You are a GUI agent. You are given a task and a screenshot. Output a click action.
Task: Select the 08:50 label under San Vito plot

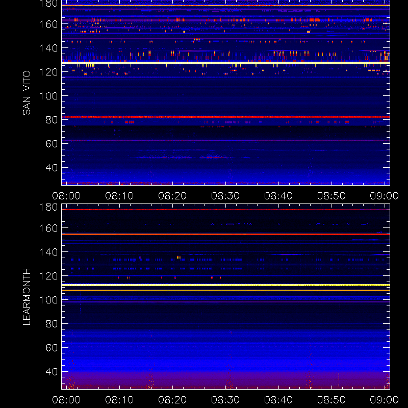coord(331,196)
